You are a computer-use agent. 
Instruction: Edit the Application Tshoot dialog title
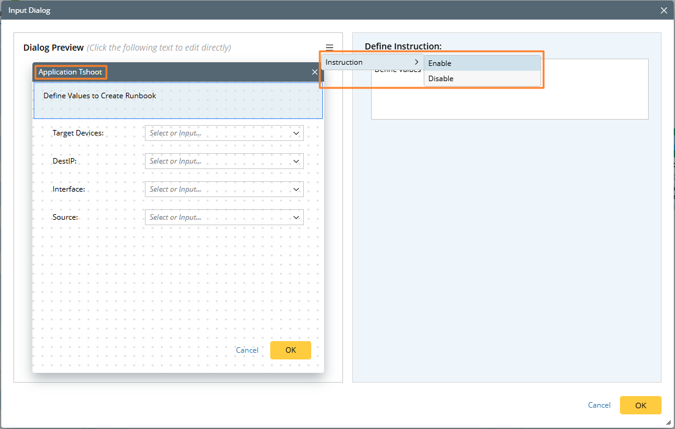pos(70,72)
